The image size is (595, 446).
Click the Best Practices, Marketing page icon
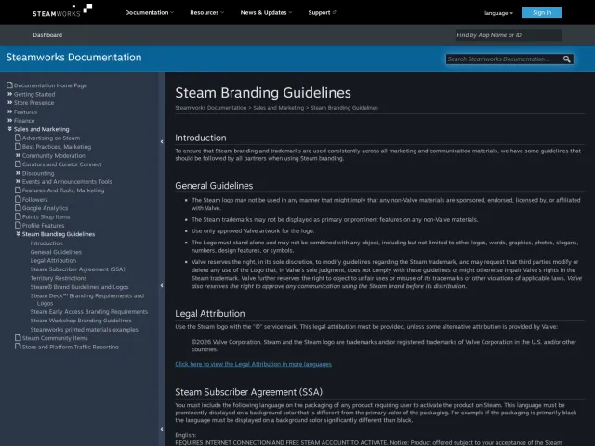[x=18, y=147]
